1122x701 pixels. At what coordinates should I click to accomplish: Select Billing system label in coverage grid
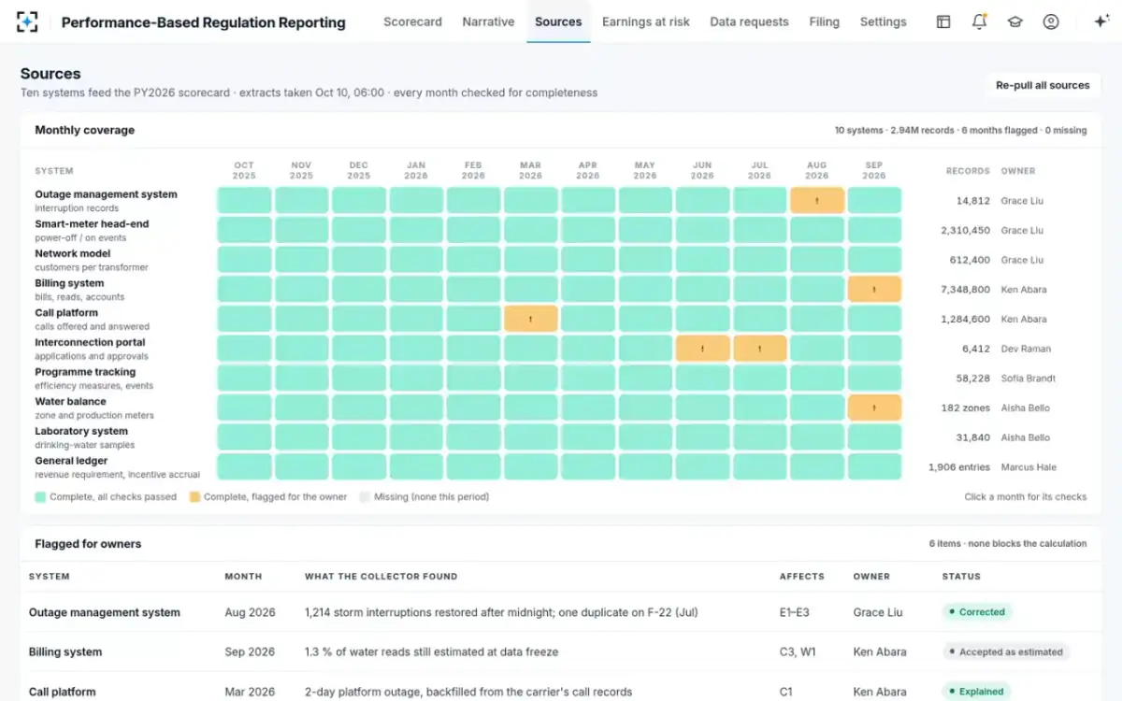[69, 283]
